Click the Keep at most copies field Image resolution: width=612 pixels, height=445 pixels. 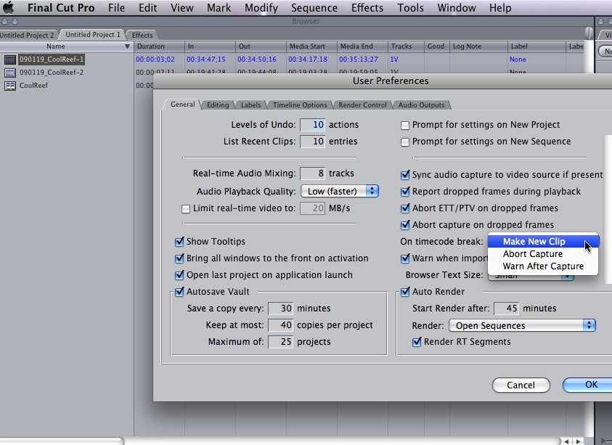(x=280, y=325)
